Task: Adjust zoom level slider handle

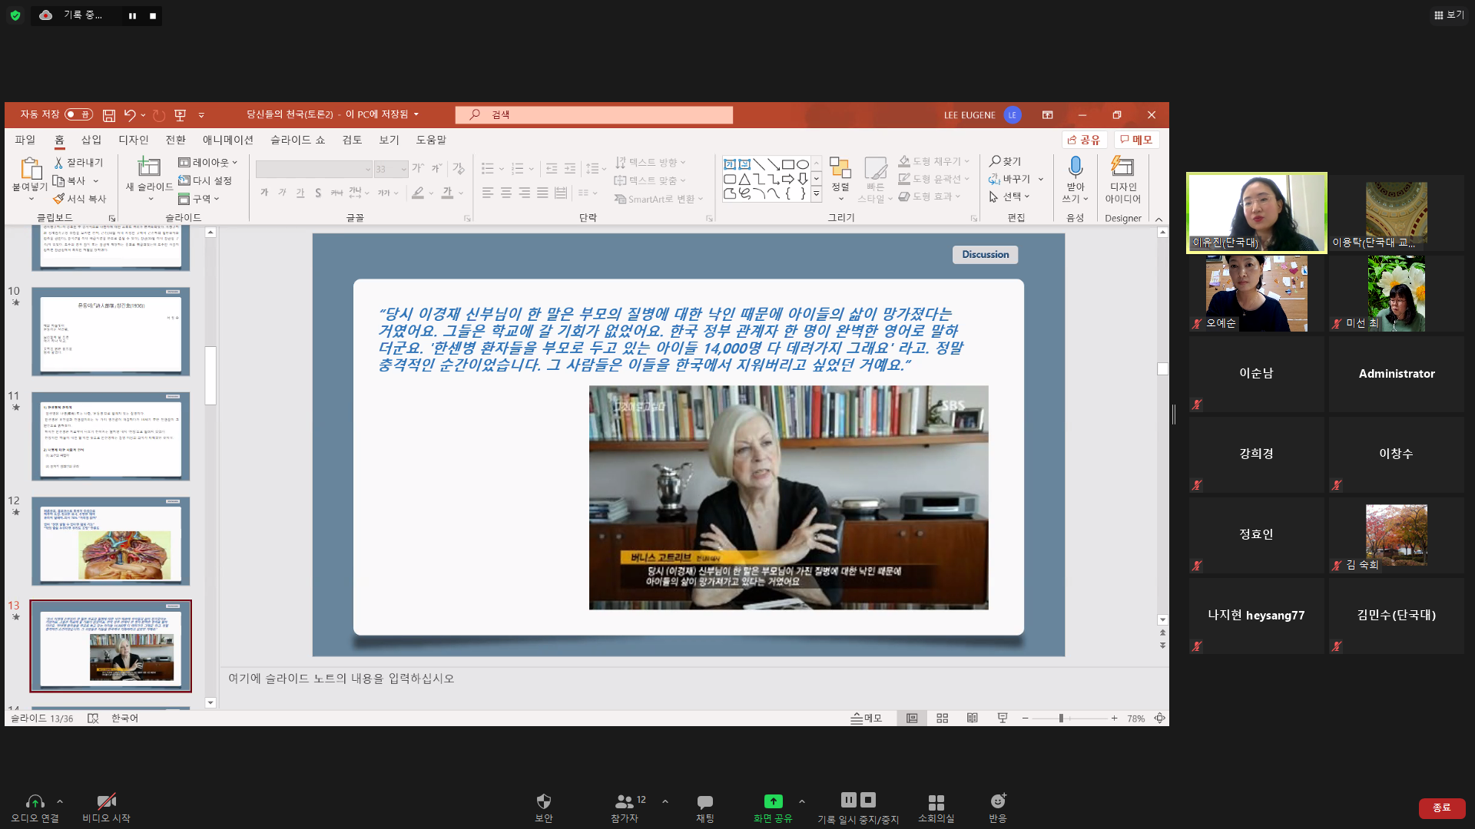Action: pos(1061,718)
